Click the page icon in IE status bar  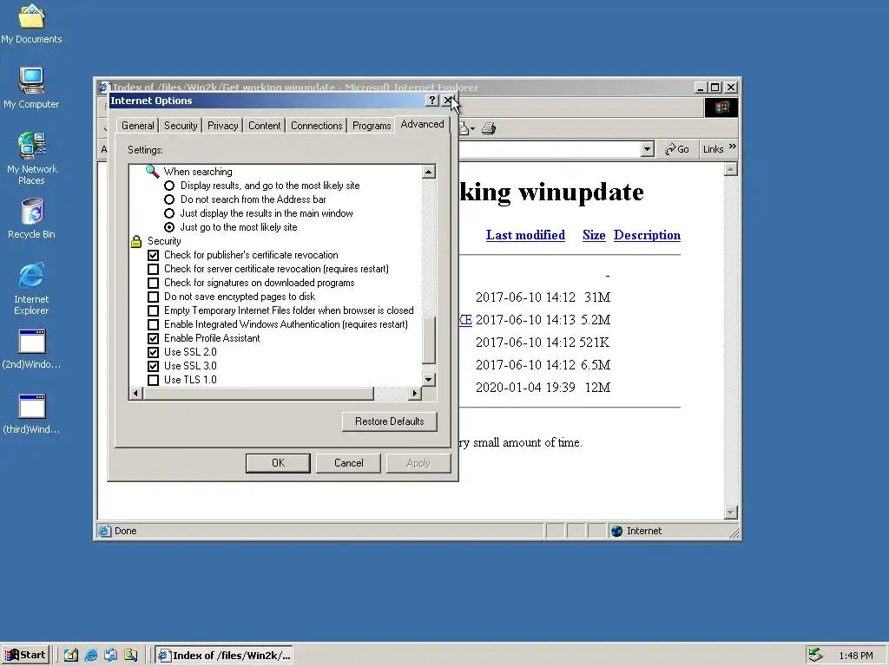tap(104, 531)
